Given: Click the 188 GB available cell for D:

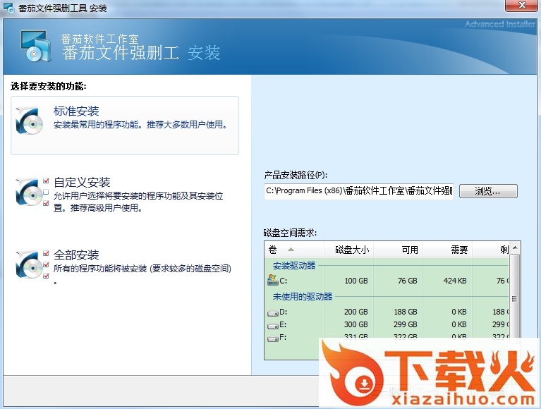Looking at the screenshot, I should [x=406, y=312].
